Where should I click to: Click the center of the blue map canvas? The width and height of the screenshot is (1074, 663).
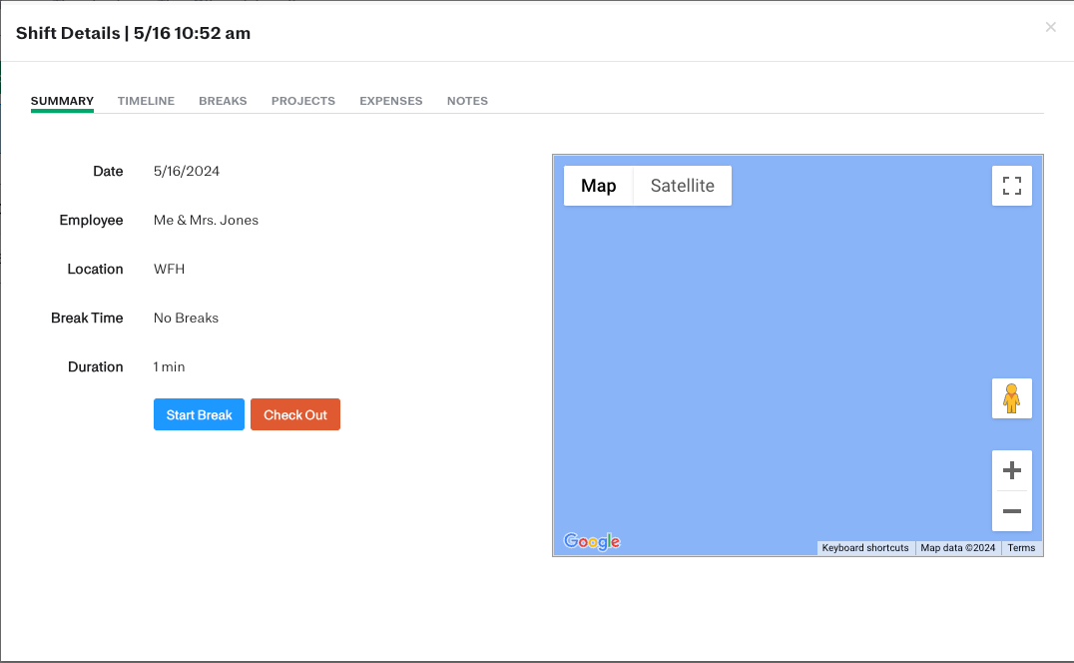click(798, 354)
